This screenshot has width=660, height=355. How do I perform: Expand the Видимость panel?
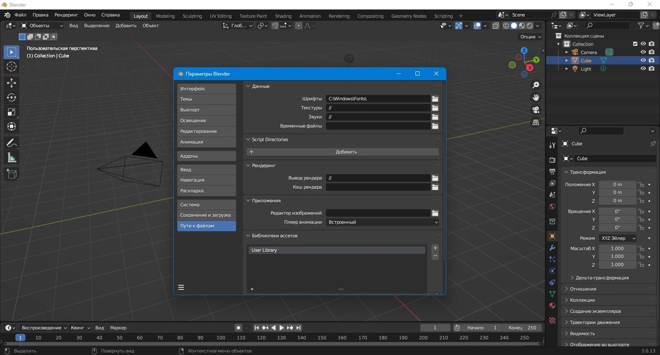(582, 334)
